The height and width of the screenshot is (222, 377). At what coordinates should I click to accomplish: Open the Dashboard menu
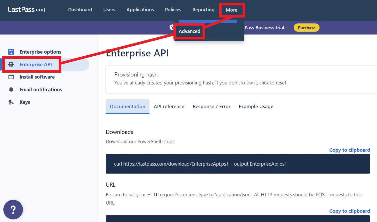tap(80, 10)
